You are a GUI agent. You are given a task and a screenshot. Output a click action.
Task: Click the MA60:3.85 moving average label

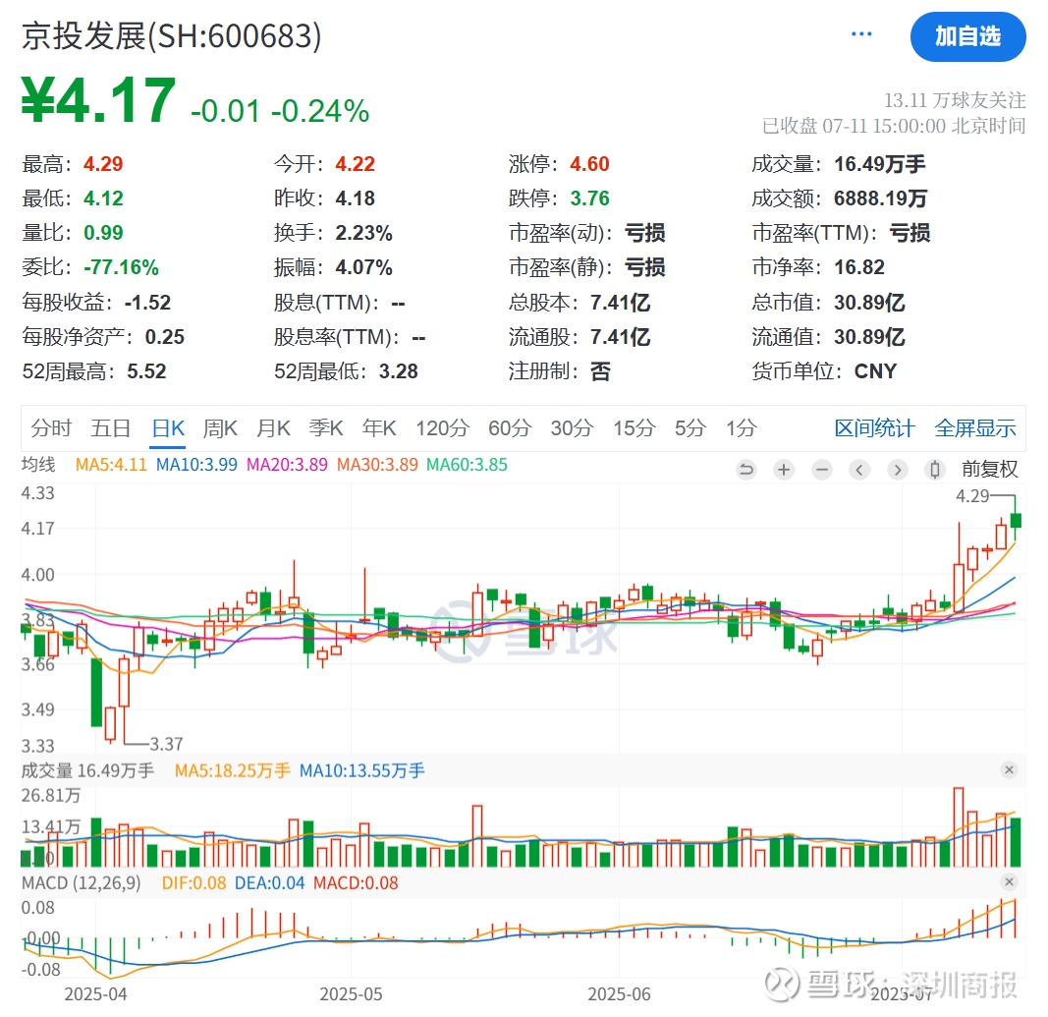[x=468, y=465]
